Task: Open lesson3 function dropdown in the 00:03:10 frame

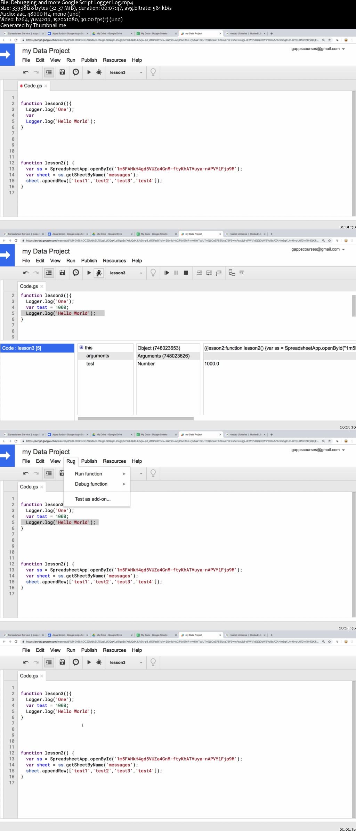Action: [126, 273]
